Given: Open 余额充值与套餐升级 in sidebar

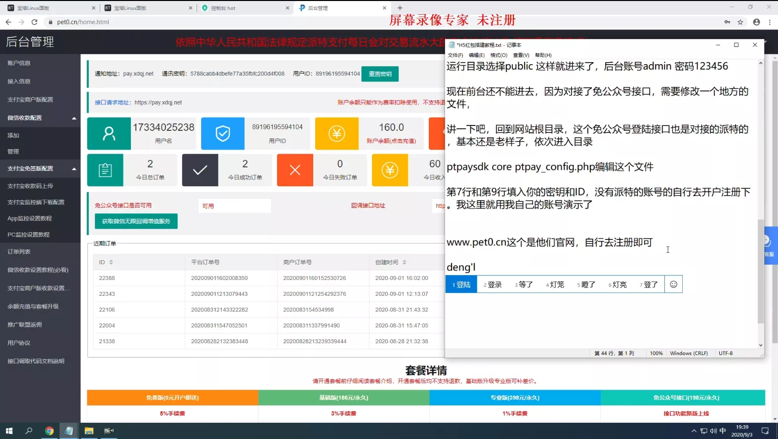Looking at the screenshot, I should pos(33,307).
